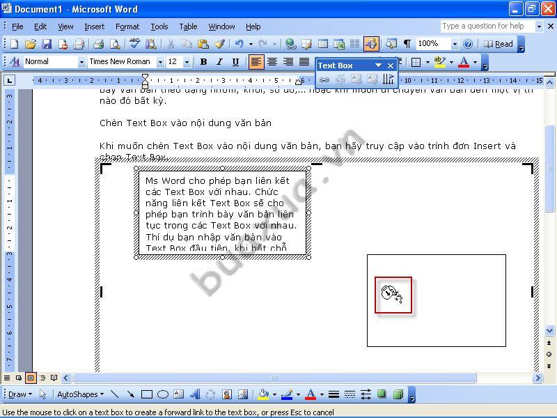557x418 pixels.
Task: Run Spelling and Grammar check
Action: [134, 44]
